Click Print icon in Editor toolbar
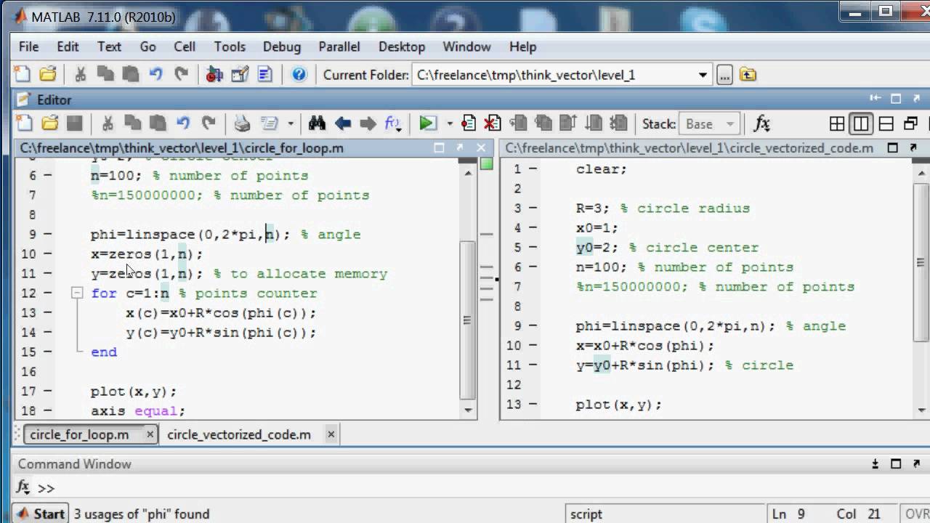Image resolution: width=930 pixels, height=523 pixels. pos(243,123)
